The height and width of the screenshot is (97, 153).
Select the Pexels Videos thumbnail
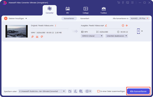[17, 31]
